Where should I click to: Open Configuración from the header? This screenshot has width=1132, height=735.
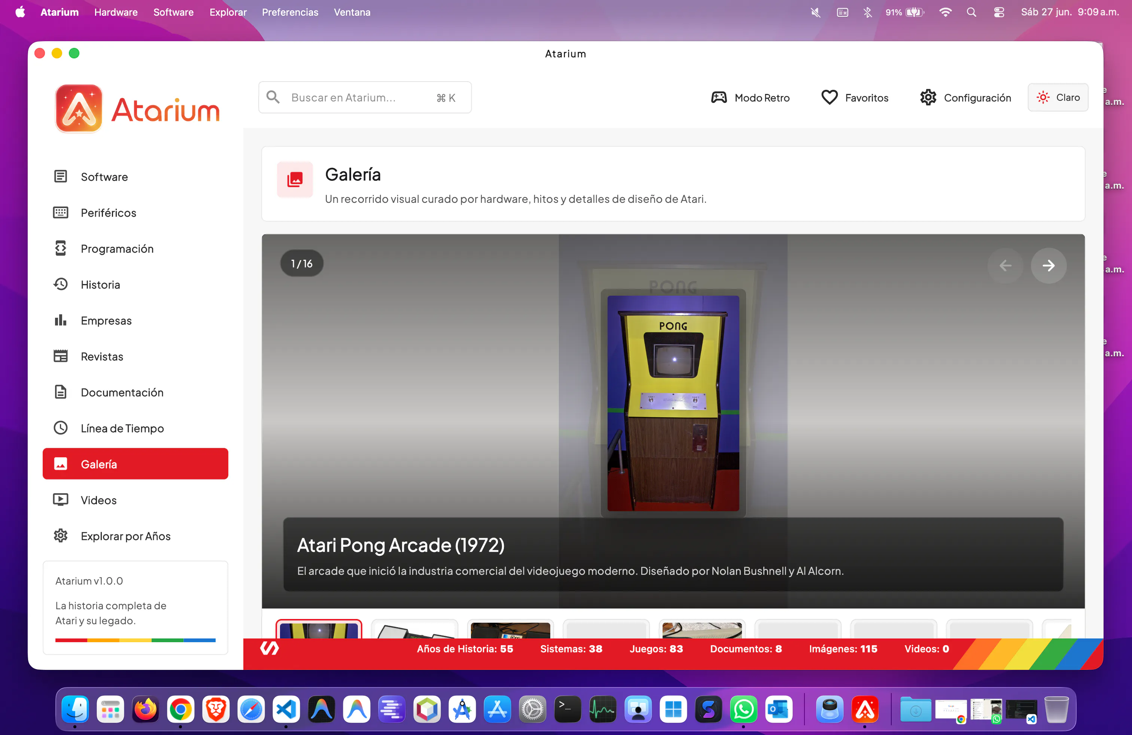[965, 97]
